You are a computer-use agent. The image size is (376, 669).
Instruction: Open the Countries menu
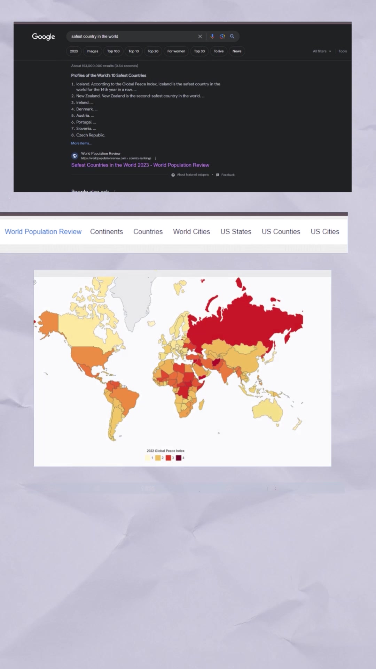148,232
